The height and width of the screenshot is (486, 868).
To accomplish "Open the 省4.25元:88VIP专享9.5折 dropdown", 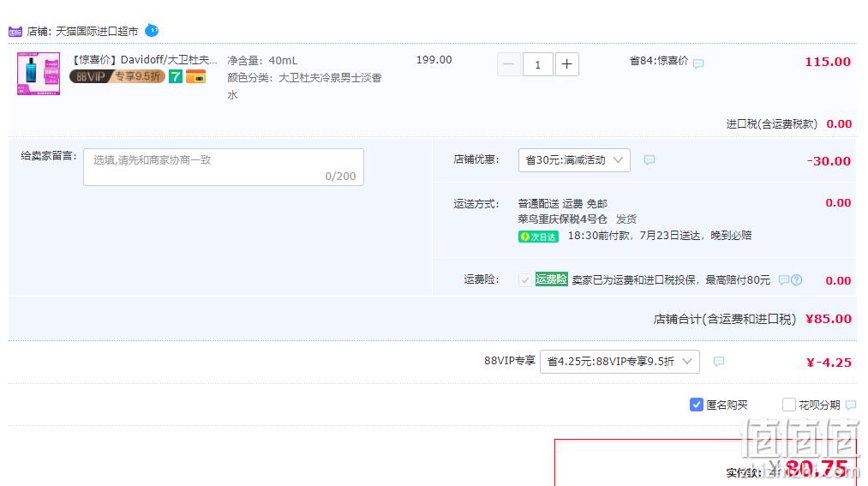I will [x=620, y=362].
